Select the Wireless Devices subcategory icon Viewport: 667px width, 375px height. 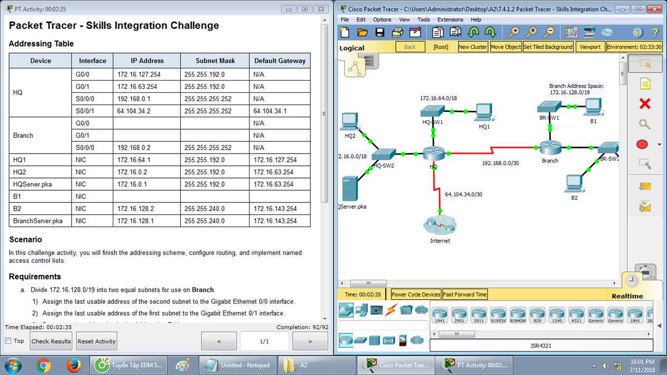point(389,340)
